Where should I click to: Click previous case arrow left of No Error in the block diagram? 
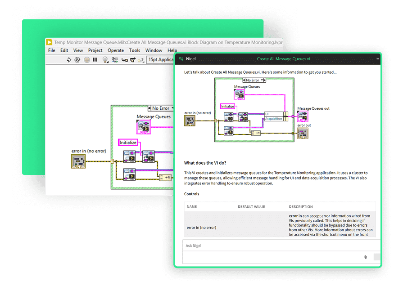click(150, 108)
